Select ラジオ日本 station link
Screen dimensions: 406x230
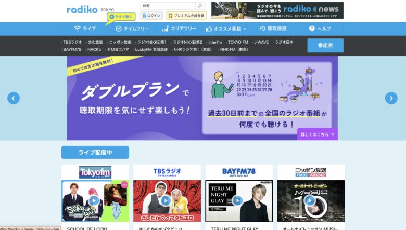pyautogui.click(x=284, y=42)
